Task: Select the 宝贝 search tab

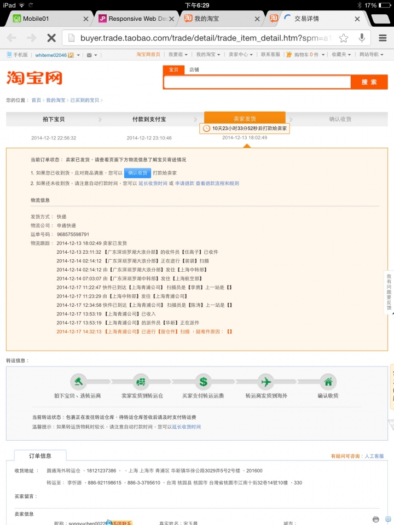Action: pos(173,69)
